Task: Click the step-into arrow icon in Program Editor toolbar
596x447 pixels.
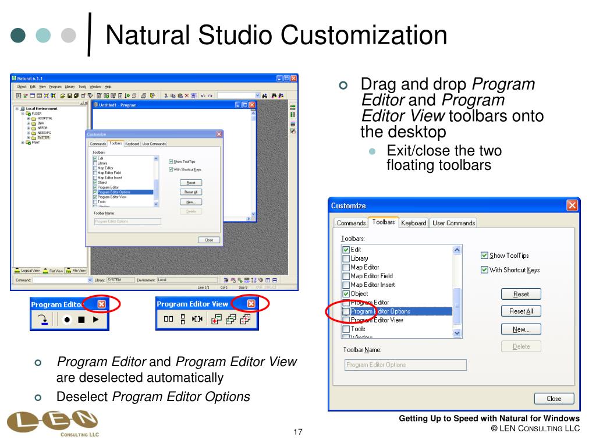Action: [x=44, y=320]
